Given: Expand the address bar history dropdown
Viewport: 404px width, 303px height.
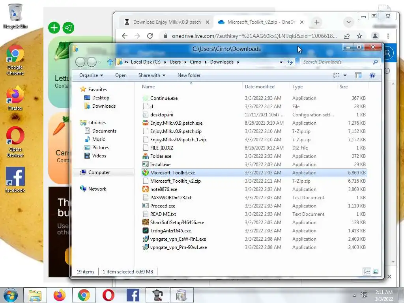Looking at the screenshot, I should pos(281,62).
